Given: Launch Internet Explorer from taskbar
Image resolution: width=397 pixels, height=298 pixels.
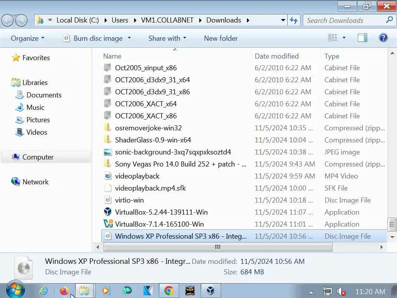Looking at the screenshot, I should [x=43, y=291].
